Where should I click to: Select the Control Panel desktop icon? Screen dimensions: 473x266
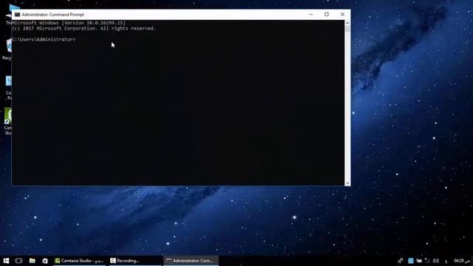pyautogui.click(x=8, y=87)
